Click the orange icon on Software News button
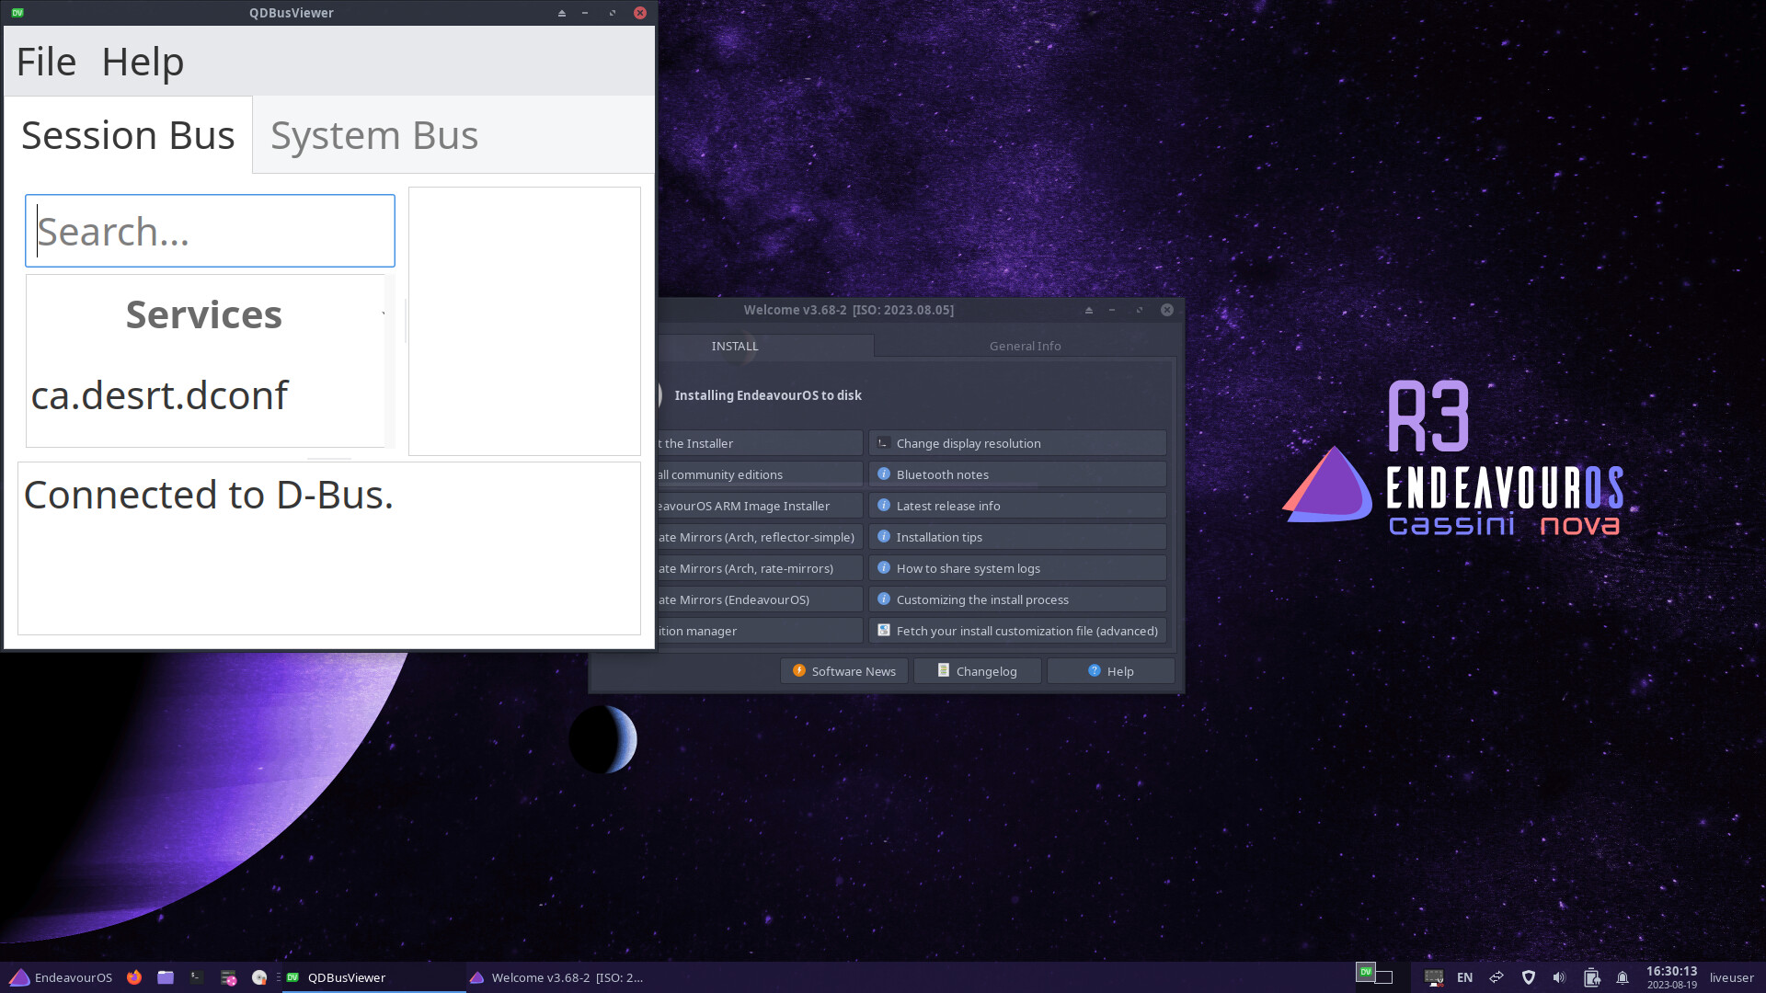Screen dimensions: 1766x993 pyautogui.click(x=798, y=670)
